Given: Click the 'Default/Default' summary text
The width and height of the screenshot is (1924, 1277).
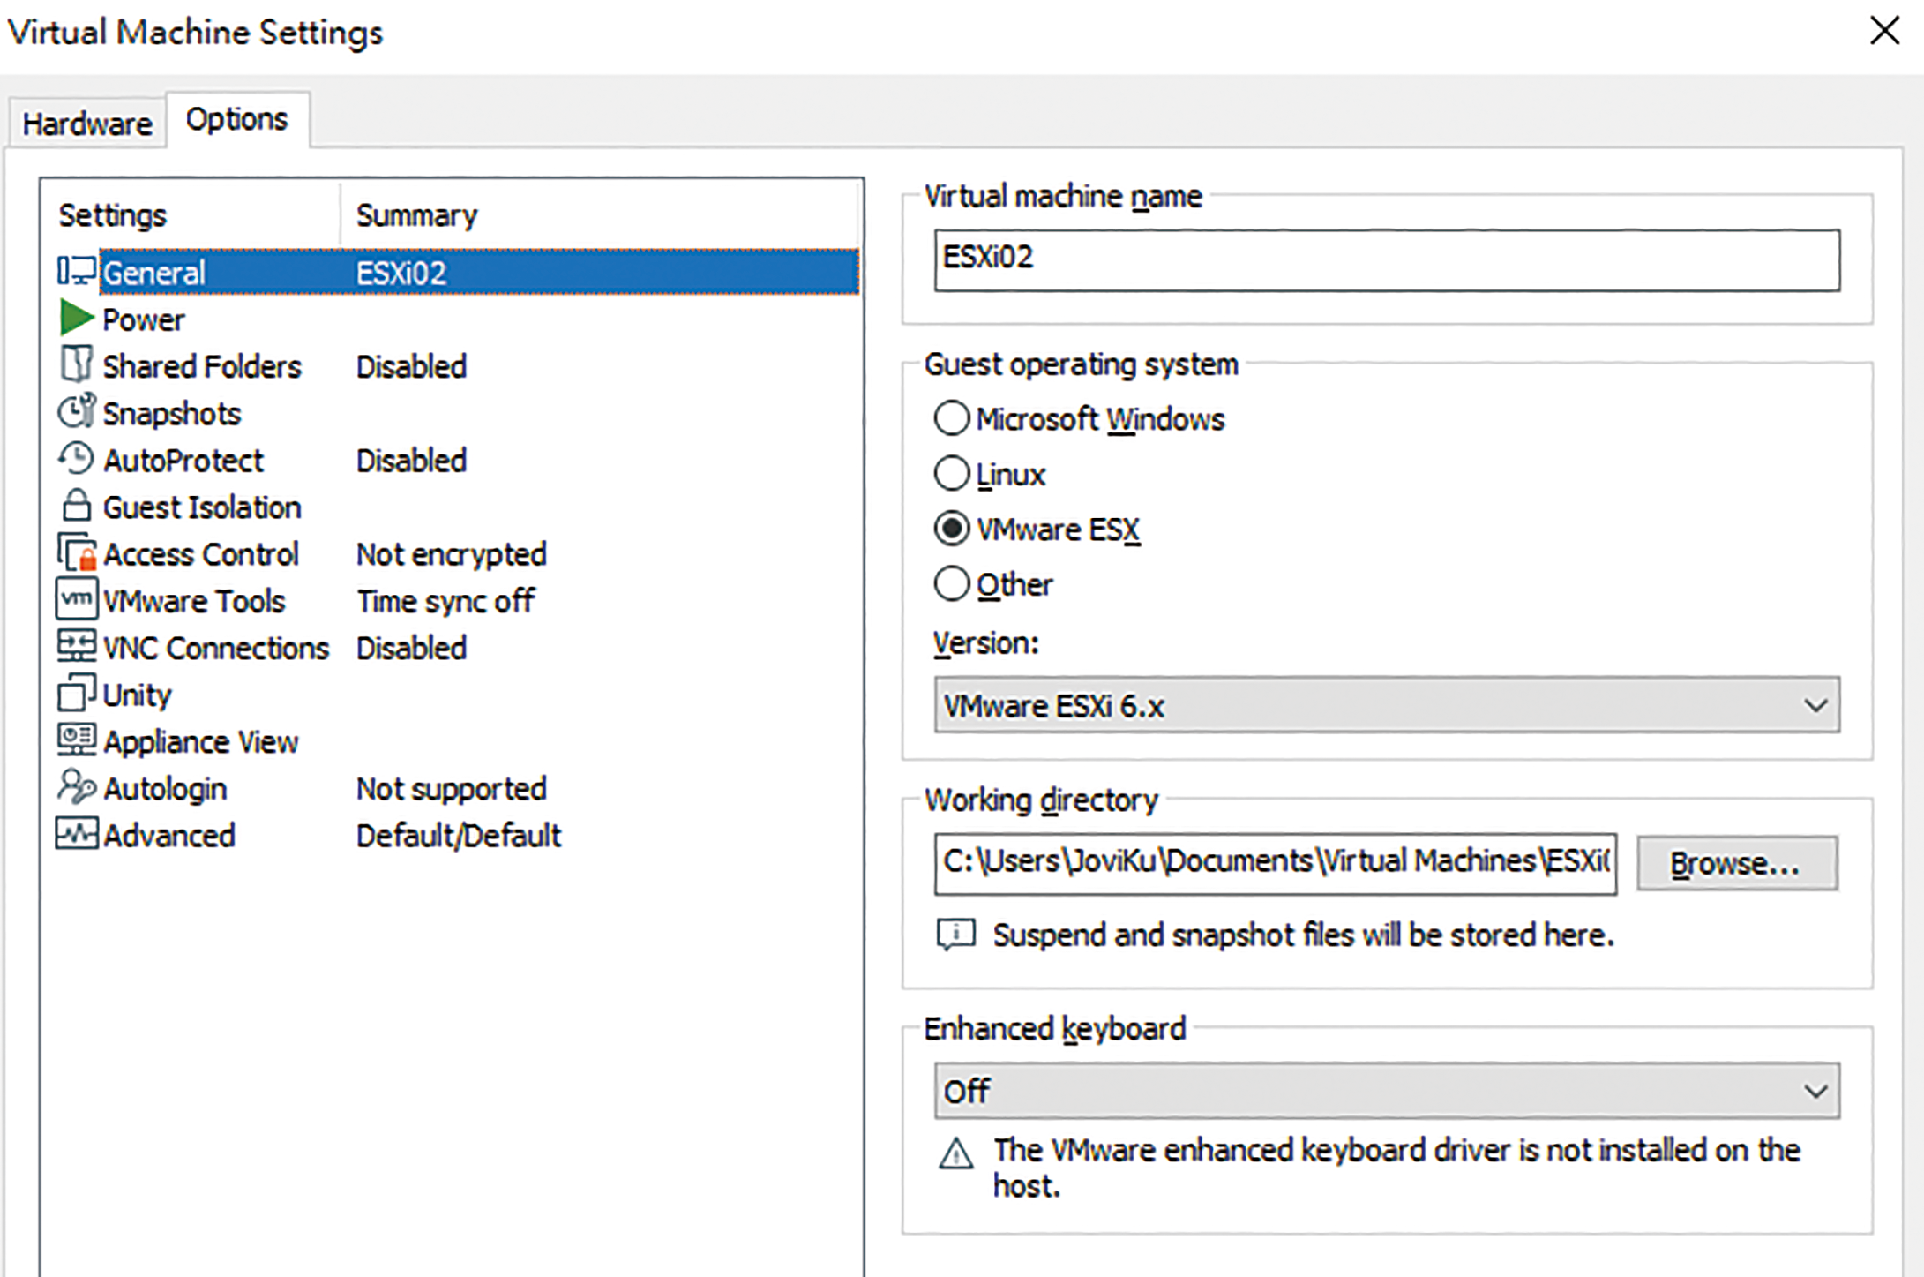Looking at the screenshot, I should tap(459, 835).
